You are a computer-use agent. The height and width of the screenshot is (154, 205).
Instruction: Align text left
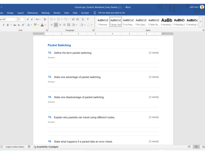pyautogui.click(x=52, y=25)
